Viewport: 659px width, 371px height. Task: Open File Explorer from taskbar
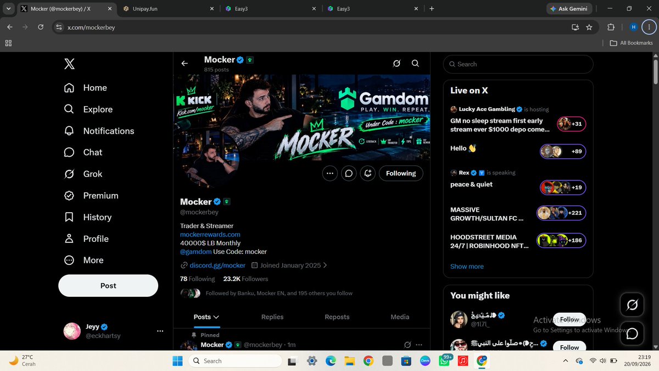pos(349,361)
